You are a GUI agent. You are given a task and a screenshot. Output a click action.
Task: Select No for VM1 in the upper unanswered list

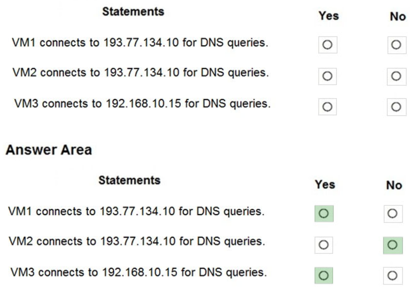point(396,45)
